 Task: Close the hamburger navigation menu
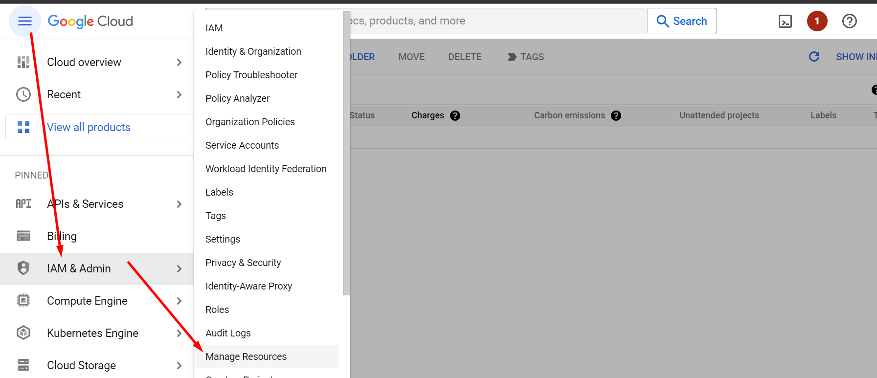pyautogui.click(x=24, y=21)
